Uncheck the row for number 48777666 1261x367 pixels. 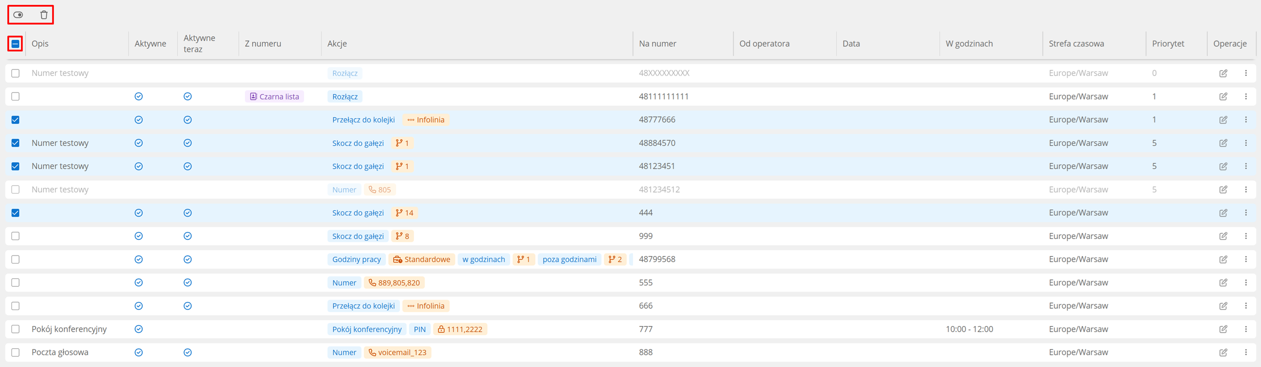click(15, 119)
